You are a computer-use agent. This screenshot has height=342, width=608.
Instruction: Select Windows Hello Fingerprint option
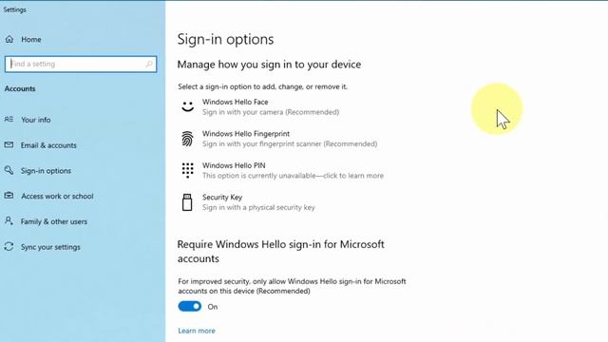[x=279, y=139]
